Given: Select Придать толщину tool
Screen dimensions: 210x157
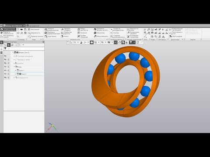Looking at the screenshot, I should [66, 30].
